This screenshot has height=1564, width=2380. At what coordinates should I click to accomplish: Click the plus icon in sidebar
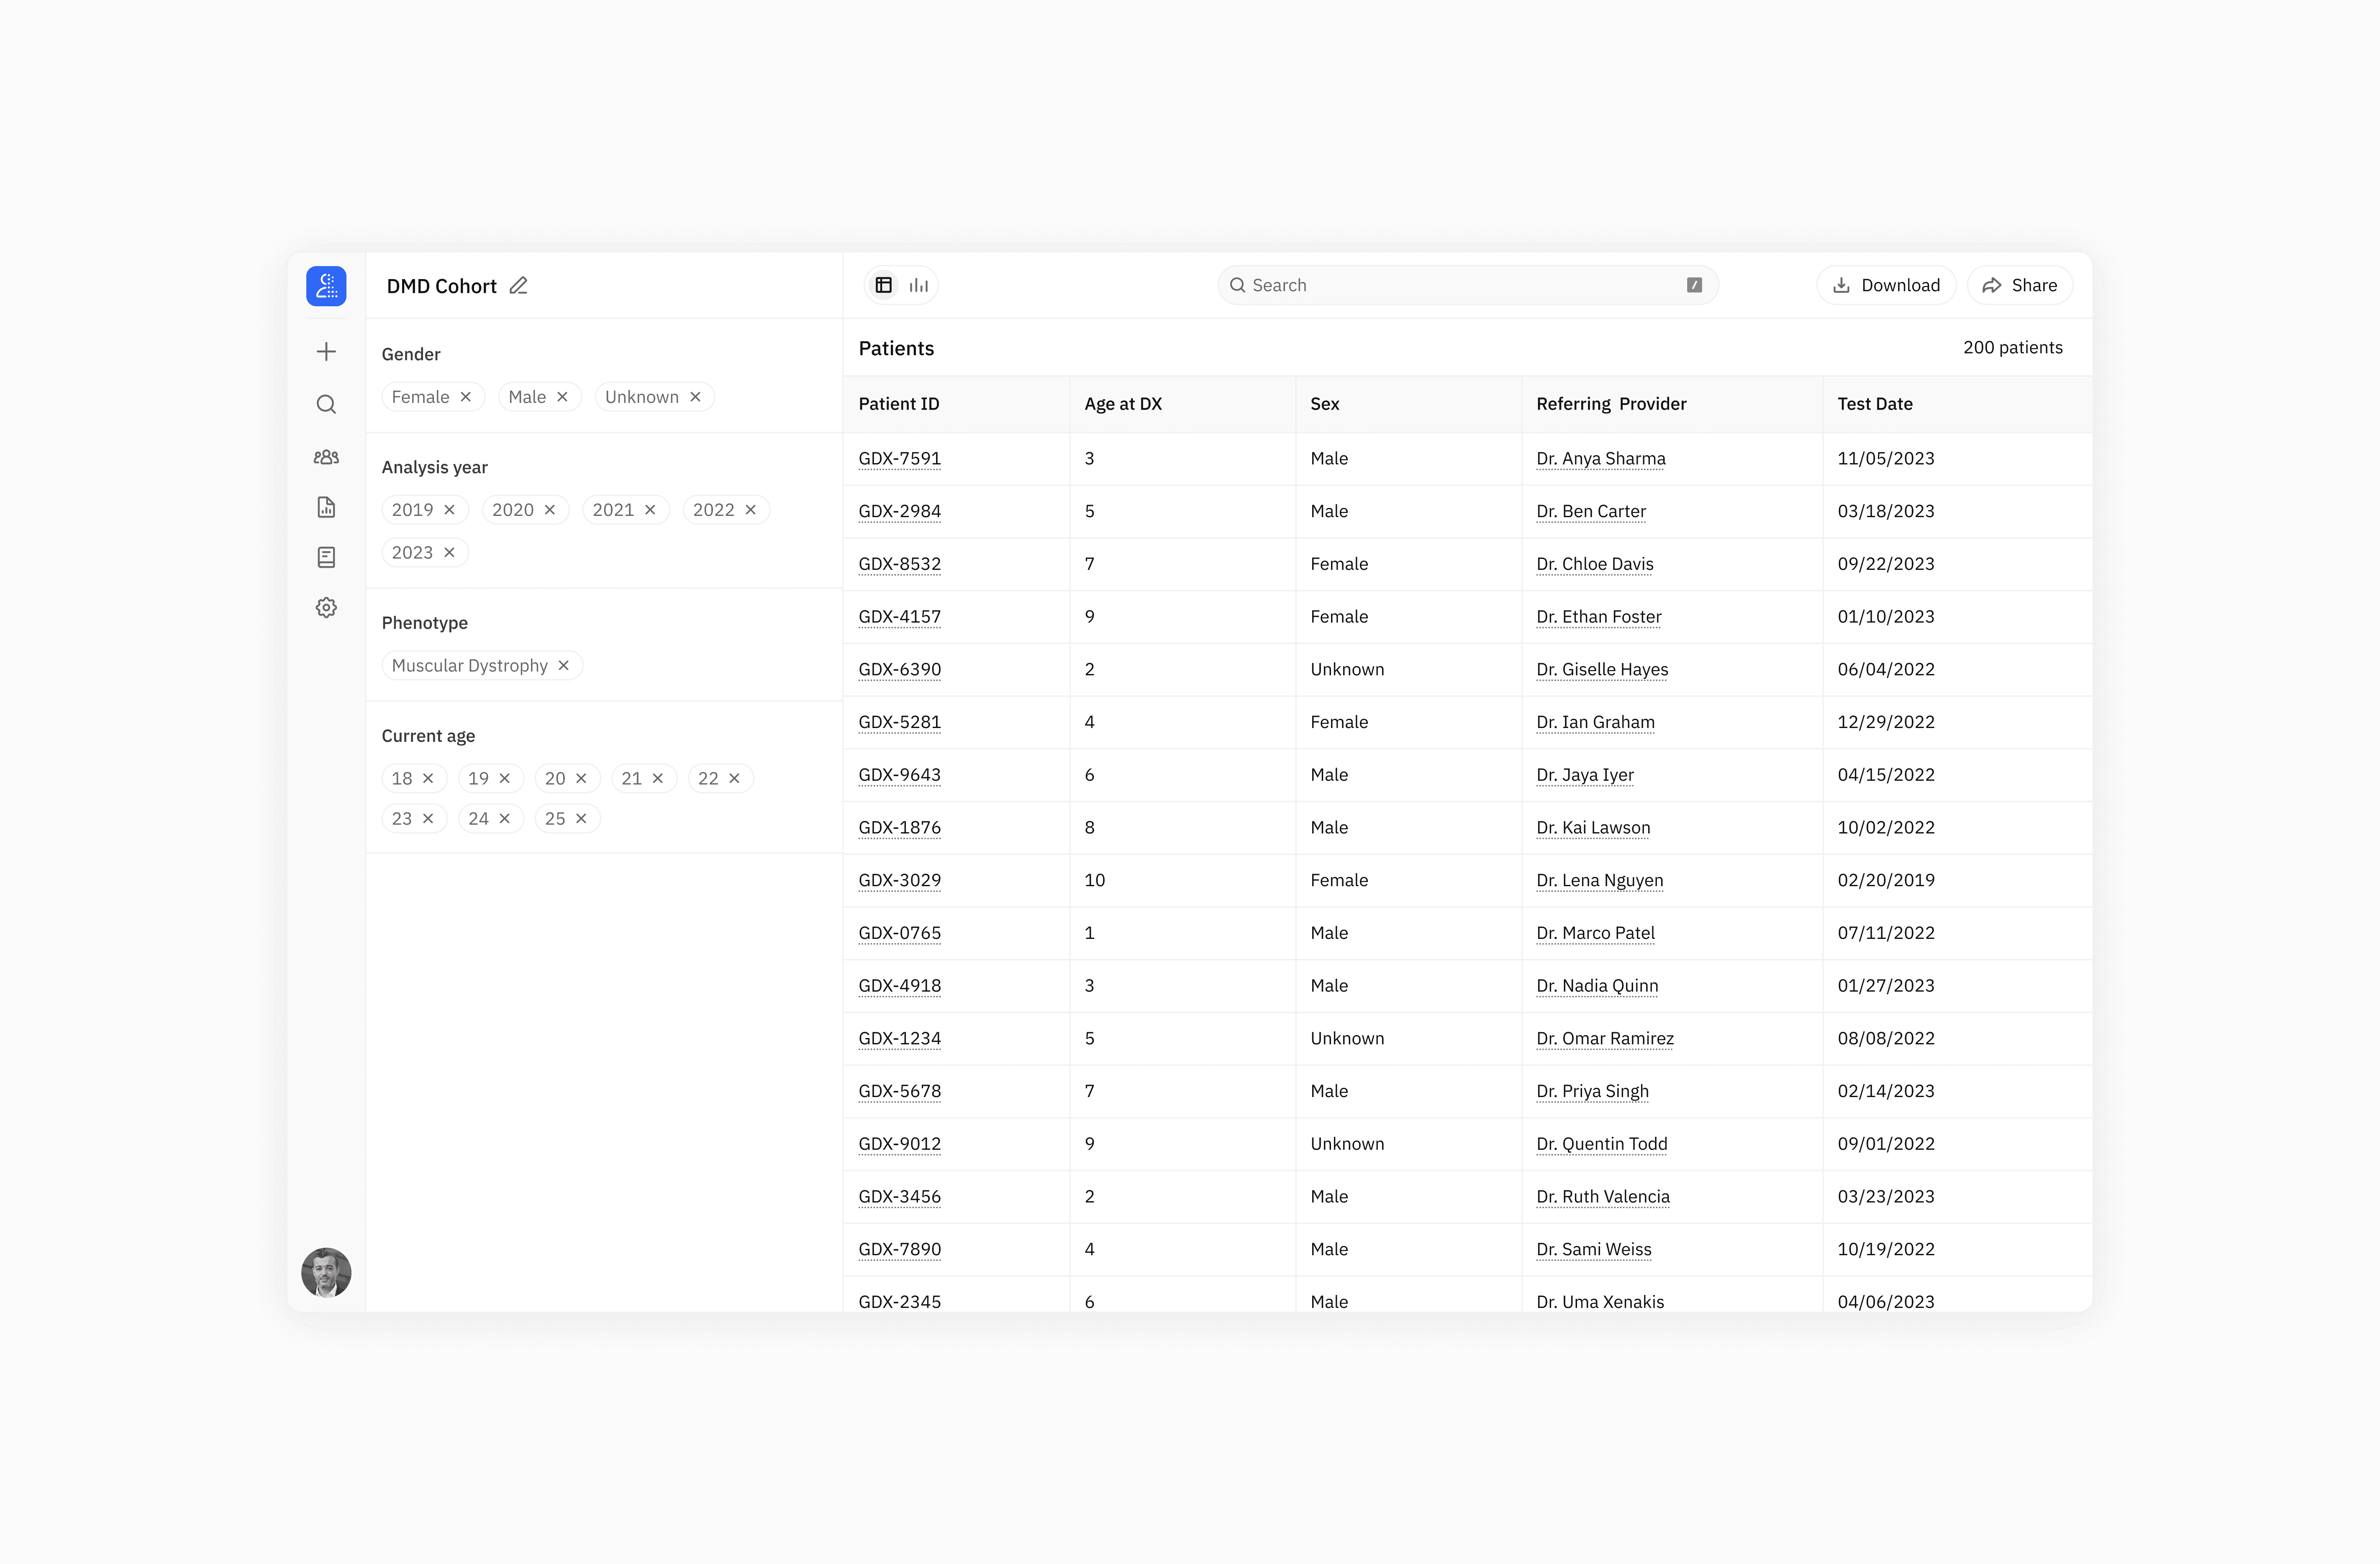[x=326, y=351]
